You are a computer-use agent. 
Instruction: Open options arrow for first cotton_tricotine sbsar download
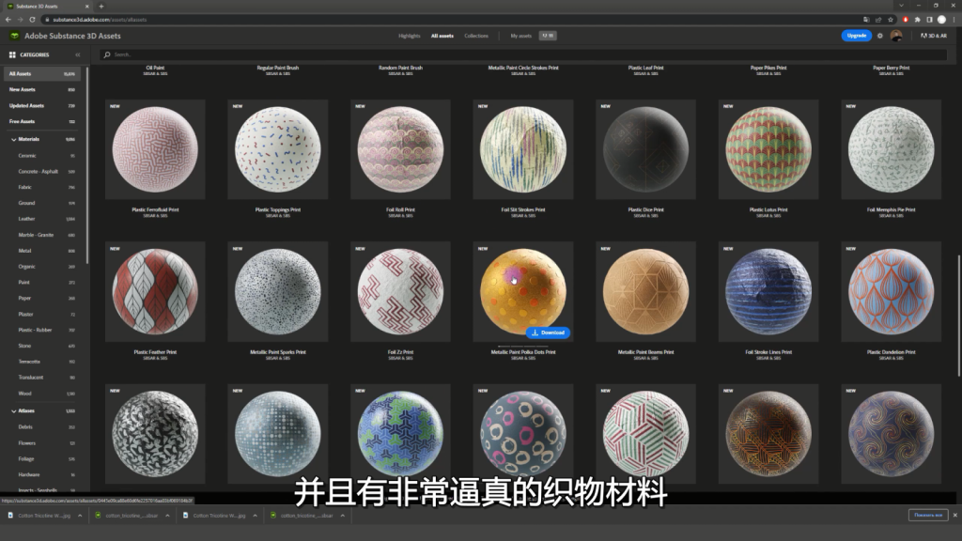167,516
